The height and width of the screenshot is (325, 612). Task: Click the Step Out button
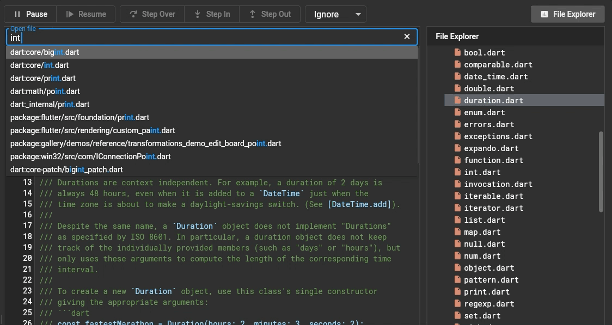coord(270,14)
